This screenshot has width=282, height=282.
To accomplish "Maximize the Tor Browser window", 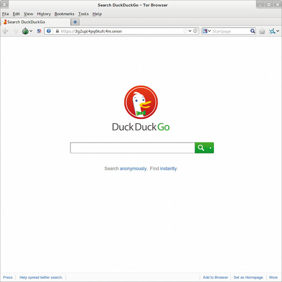I will [x=269, y=5].
